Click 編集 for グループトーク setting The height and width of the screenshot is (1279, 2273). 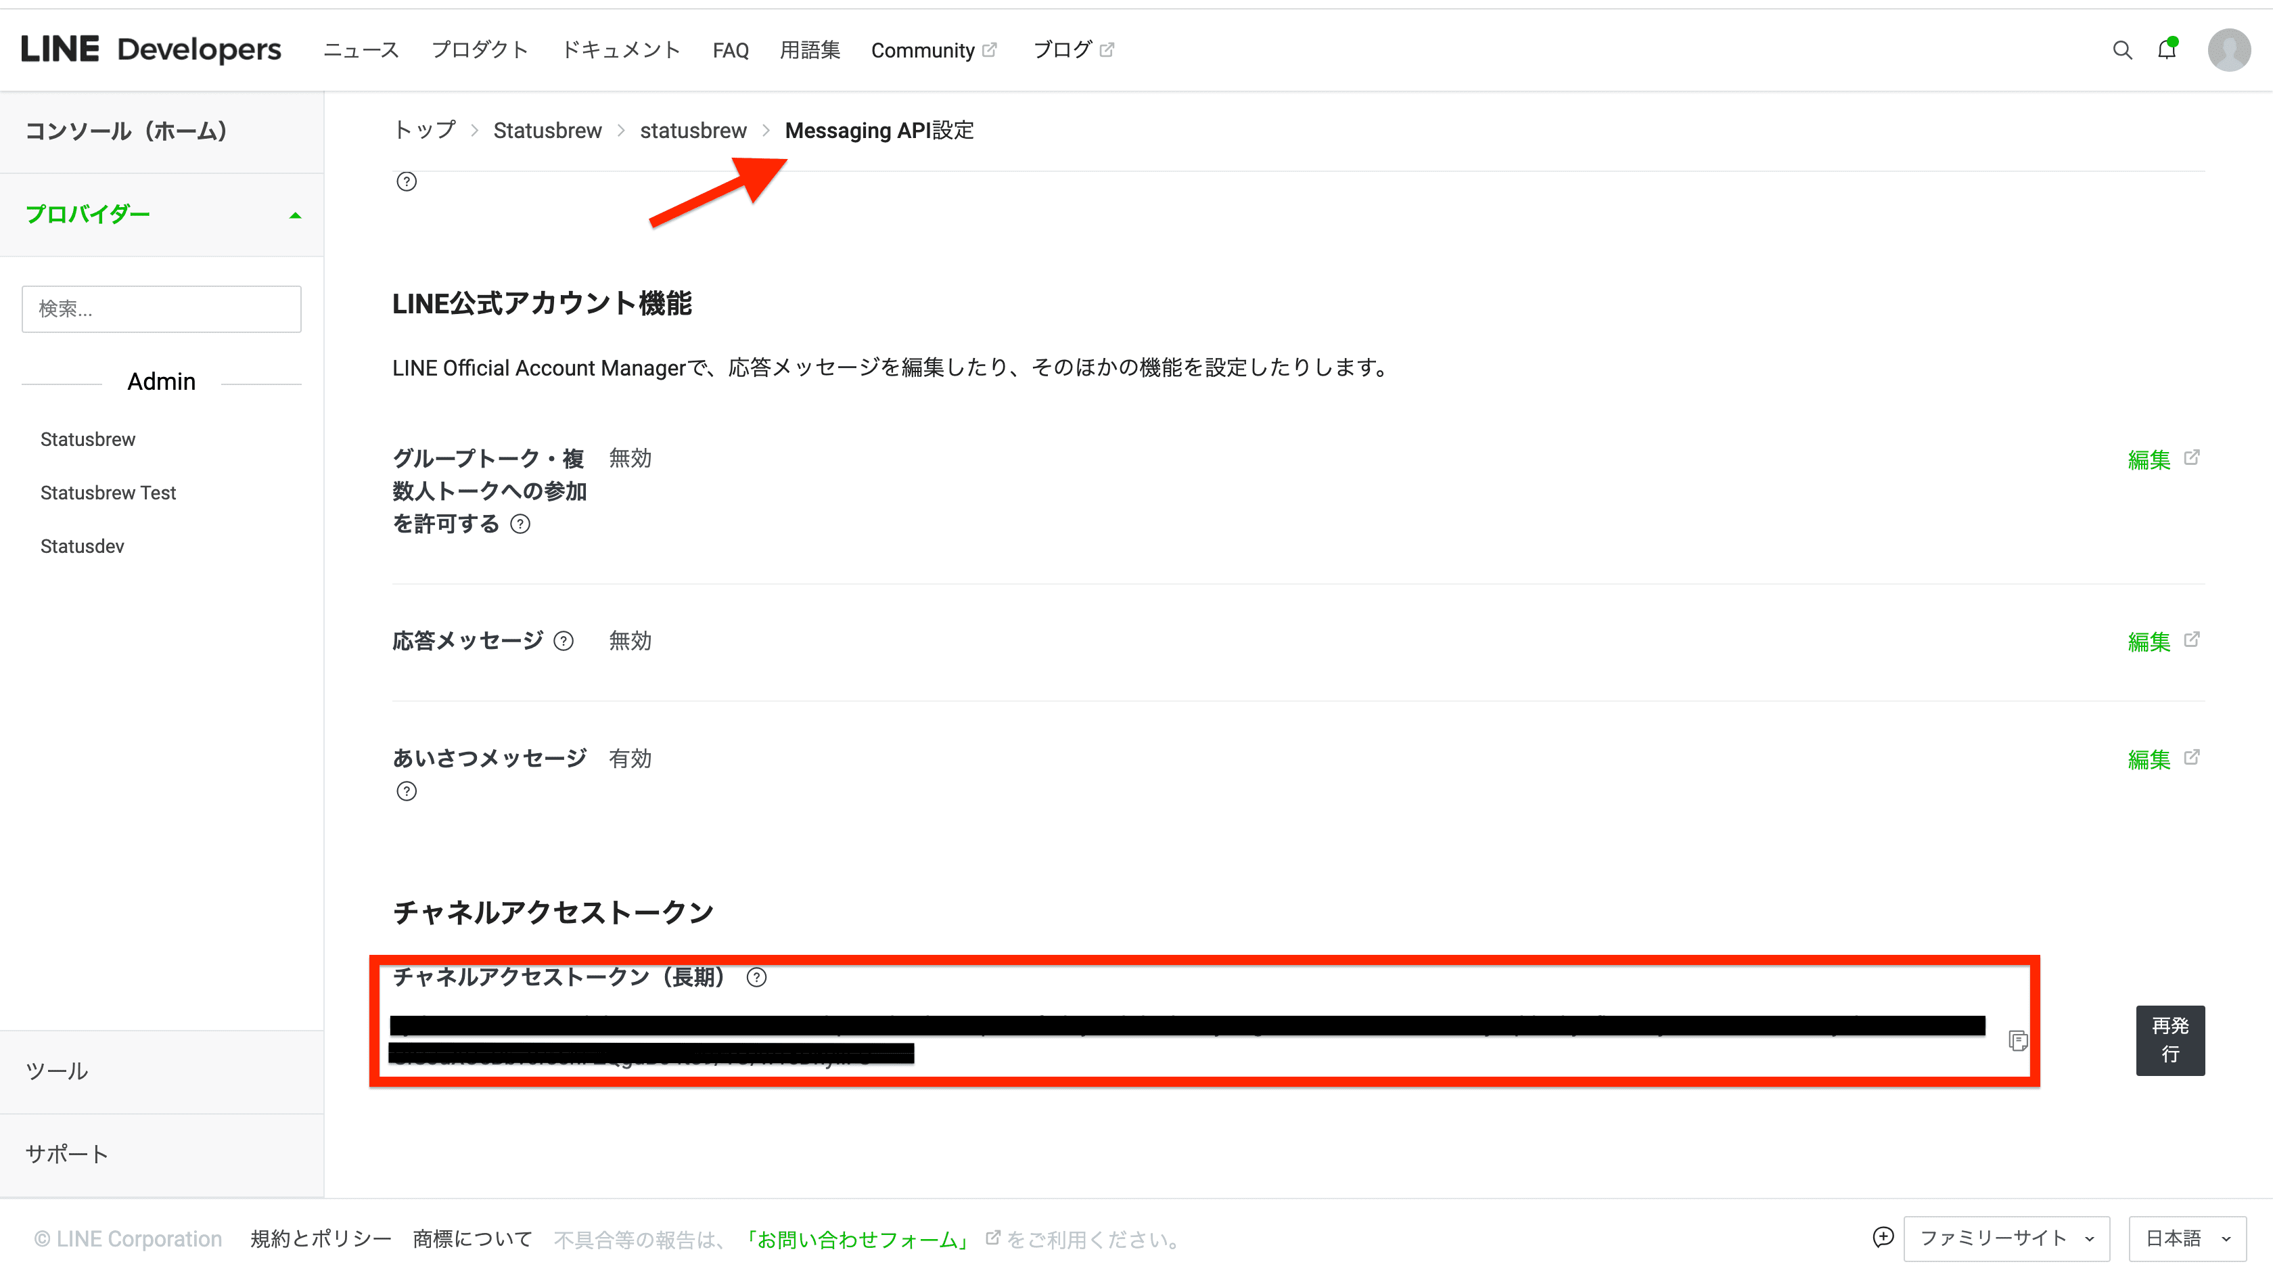coord(2149,460)
